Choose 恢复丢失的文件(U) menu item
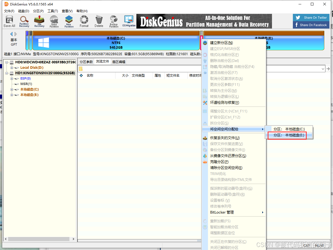This screenshot has width=333, height=250. (233, 138)
